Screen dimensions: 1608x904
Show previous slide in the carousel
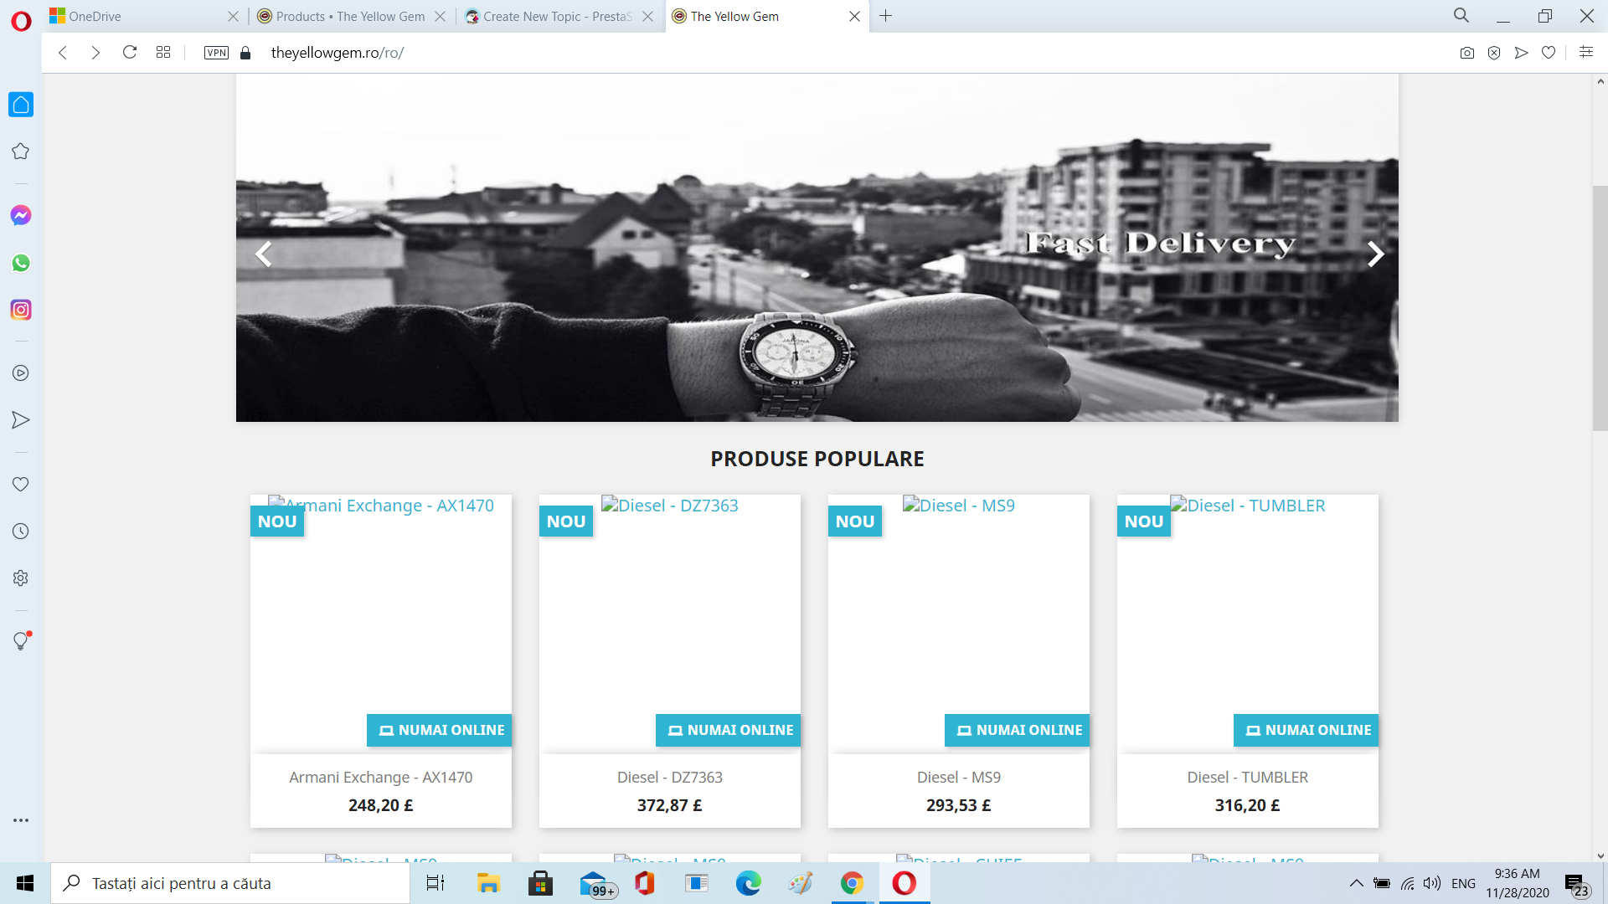pyautogui.click(x=264, y=254)
